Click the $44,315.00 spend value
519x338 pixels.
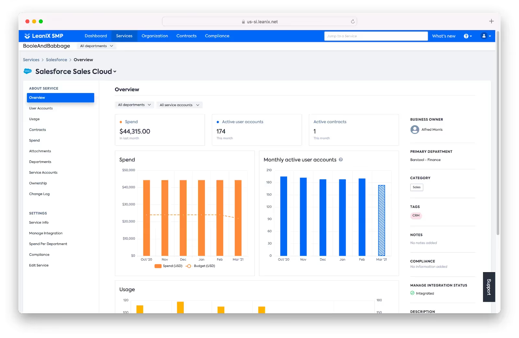pos(135,131)
